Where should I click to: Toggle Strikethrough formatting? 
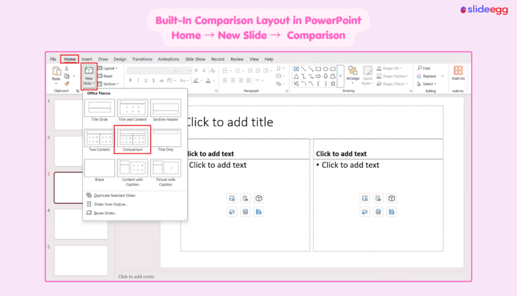pos(161,80)
